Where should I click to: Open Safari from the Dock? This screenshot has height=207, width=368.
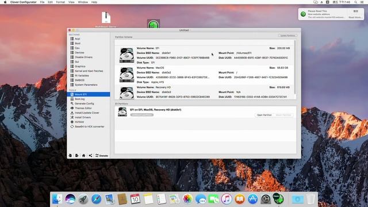pos(96,199)
